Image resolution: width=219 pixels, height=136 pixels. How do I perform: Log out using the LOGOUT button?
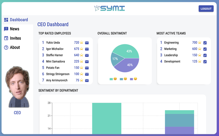(x=206, y=8)
